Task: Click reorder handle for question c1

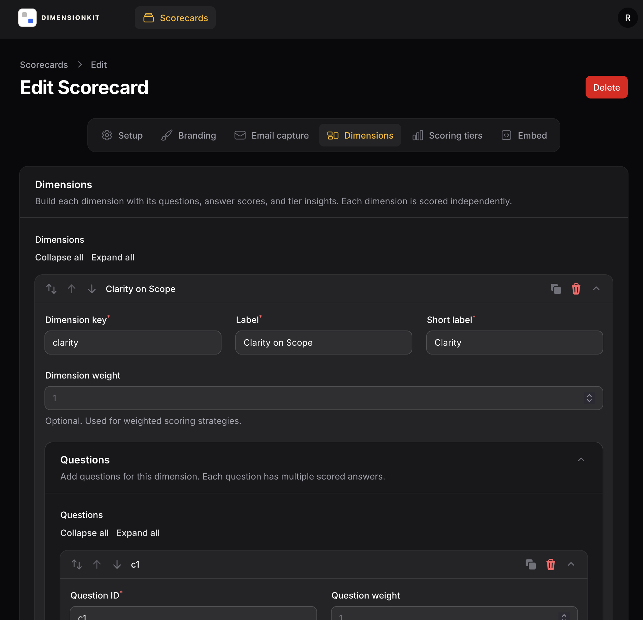Action: 77,564
